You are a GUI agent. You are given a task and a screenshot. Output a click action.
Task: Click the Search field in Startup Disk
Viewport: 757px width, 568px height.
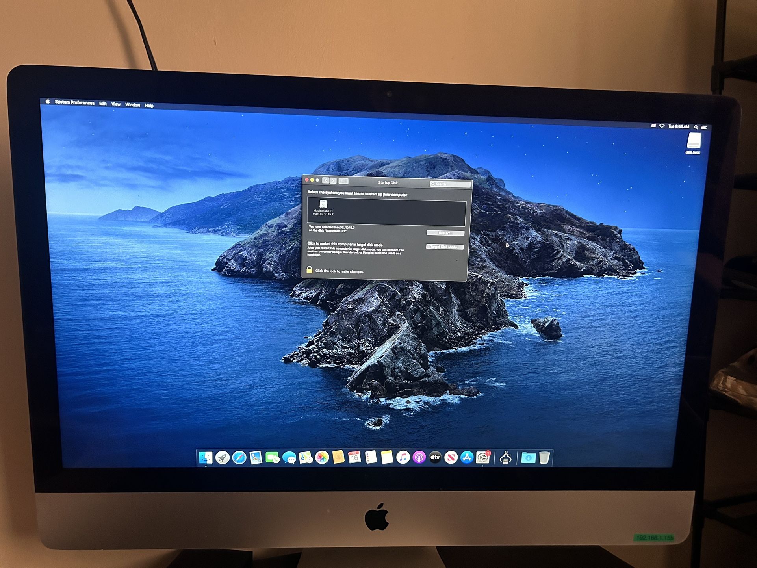click(451, 184)
